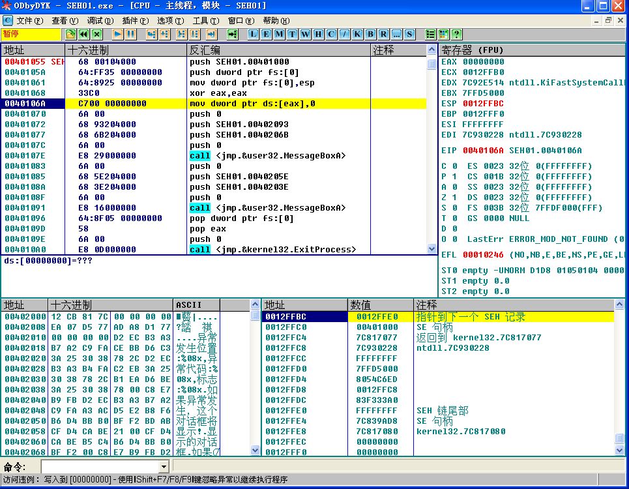Click the 寄存器 (FPU) header

click(x=532, y=50)
